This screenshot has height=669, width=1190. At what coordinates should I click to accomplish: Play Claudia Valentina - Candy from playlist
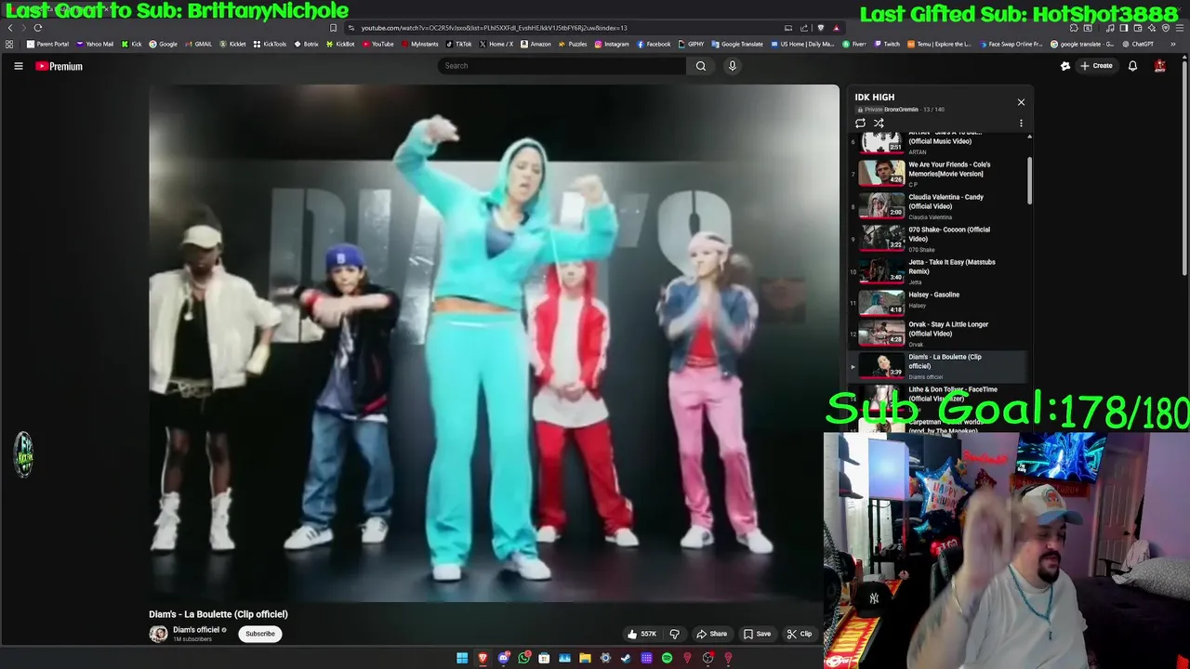click(939, 204)
